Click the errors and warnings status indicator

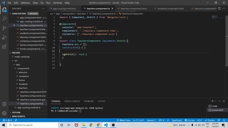pyautogui.click(x=7, y=120)
